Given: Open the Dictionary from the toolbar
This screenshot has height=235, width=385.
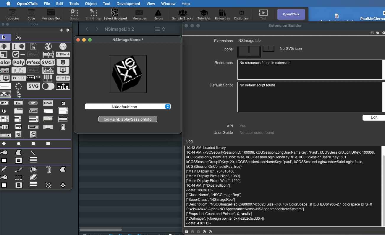Looking at the screenshot, I should click(241, 14).
